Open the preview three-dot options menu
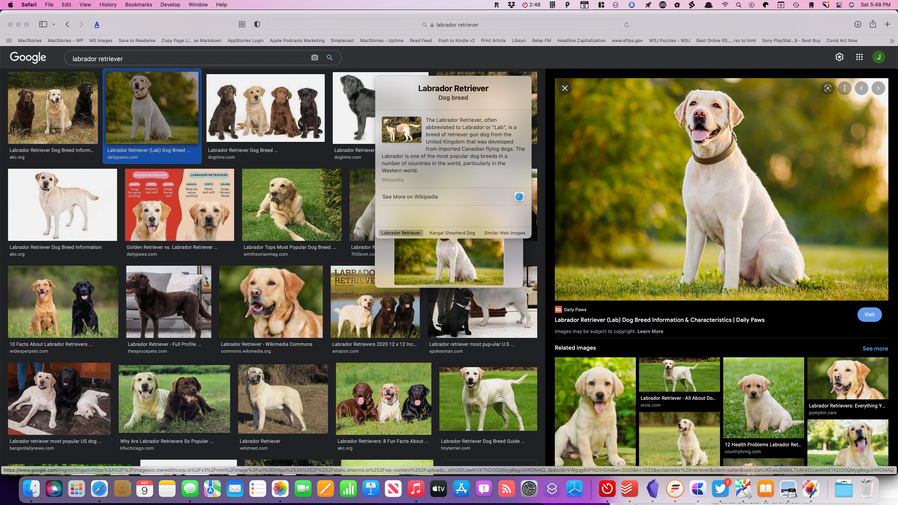Screen dimensions: 898x505 pos(845,88)
